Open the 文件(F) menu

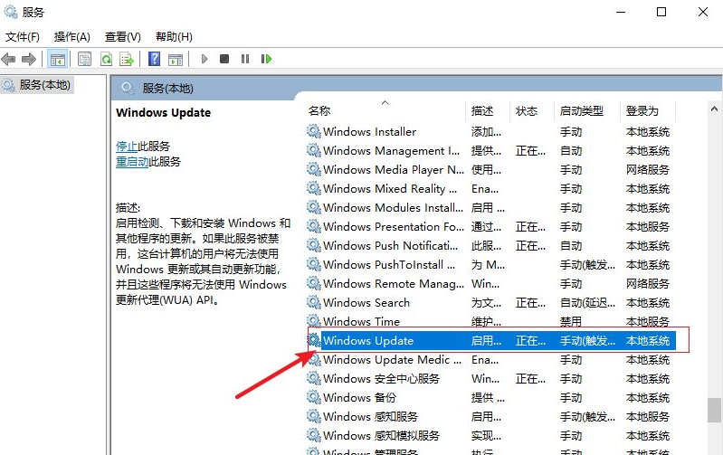tap(22, 37)
